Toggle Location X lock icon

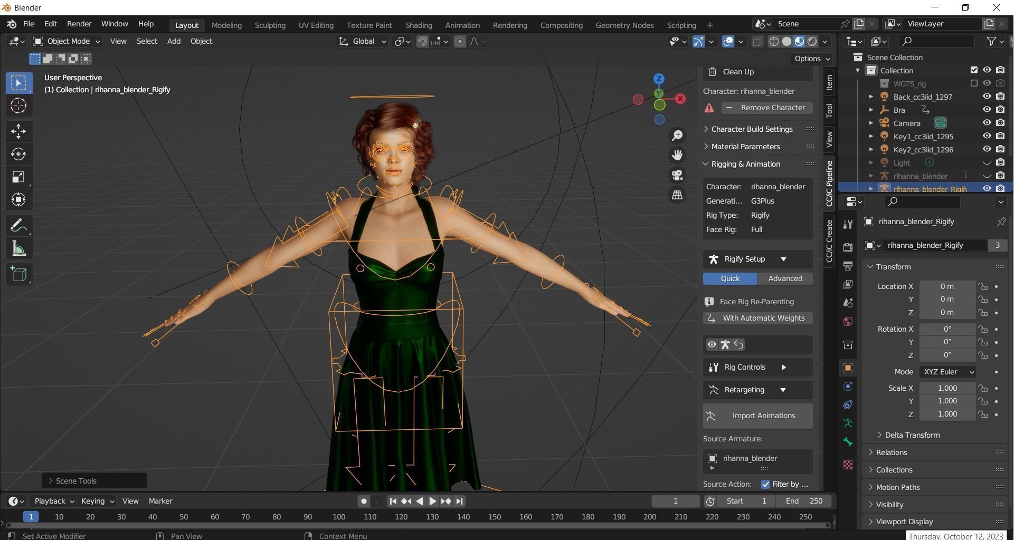(983, 286)
